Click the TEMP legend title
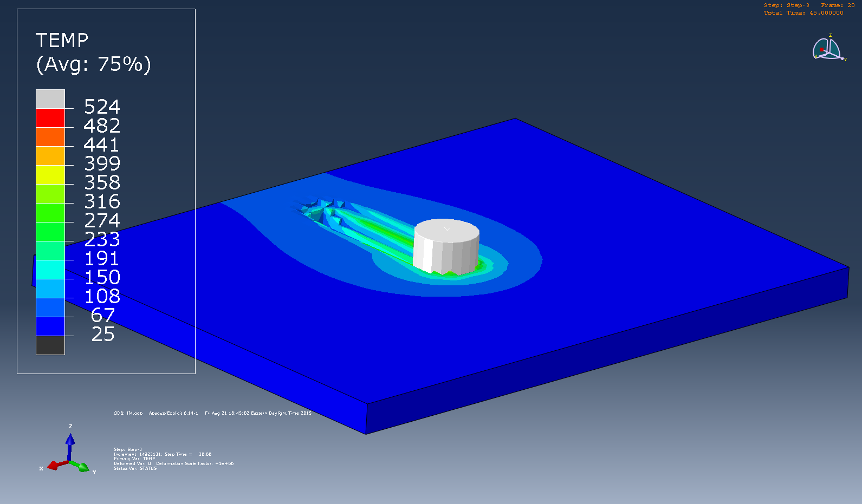This screenshot has height=504, width=862. (62, 40)
